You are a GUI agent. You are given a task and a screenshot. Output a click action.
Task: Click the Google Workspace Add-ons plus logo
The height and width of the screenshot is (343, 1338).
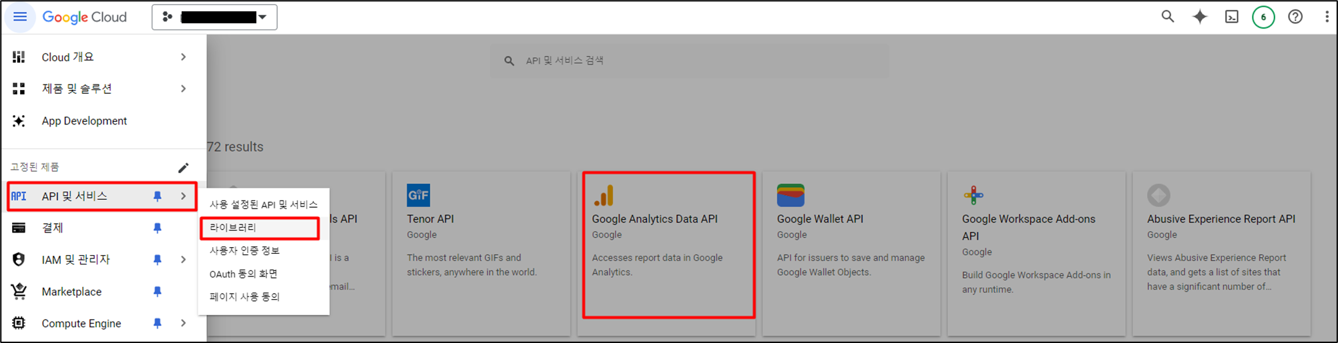[973, 195]
